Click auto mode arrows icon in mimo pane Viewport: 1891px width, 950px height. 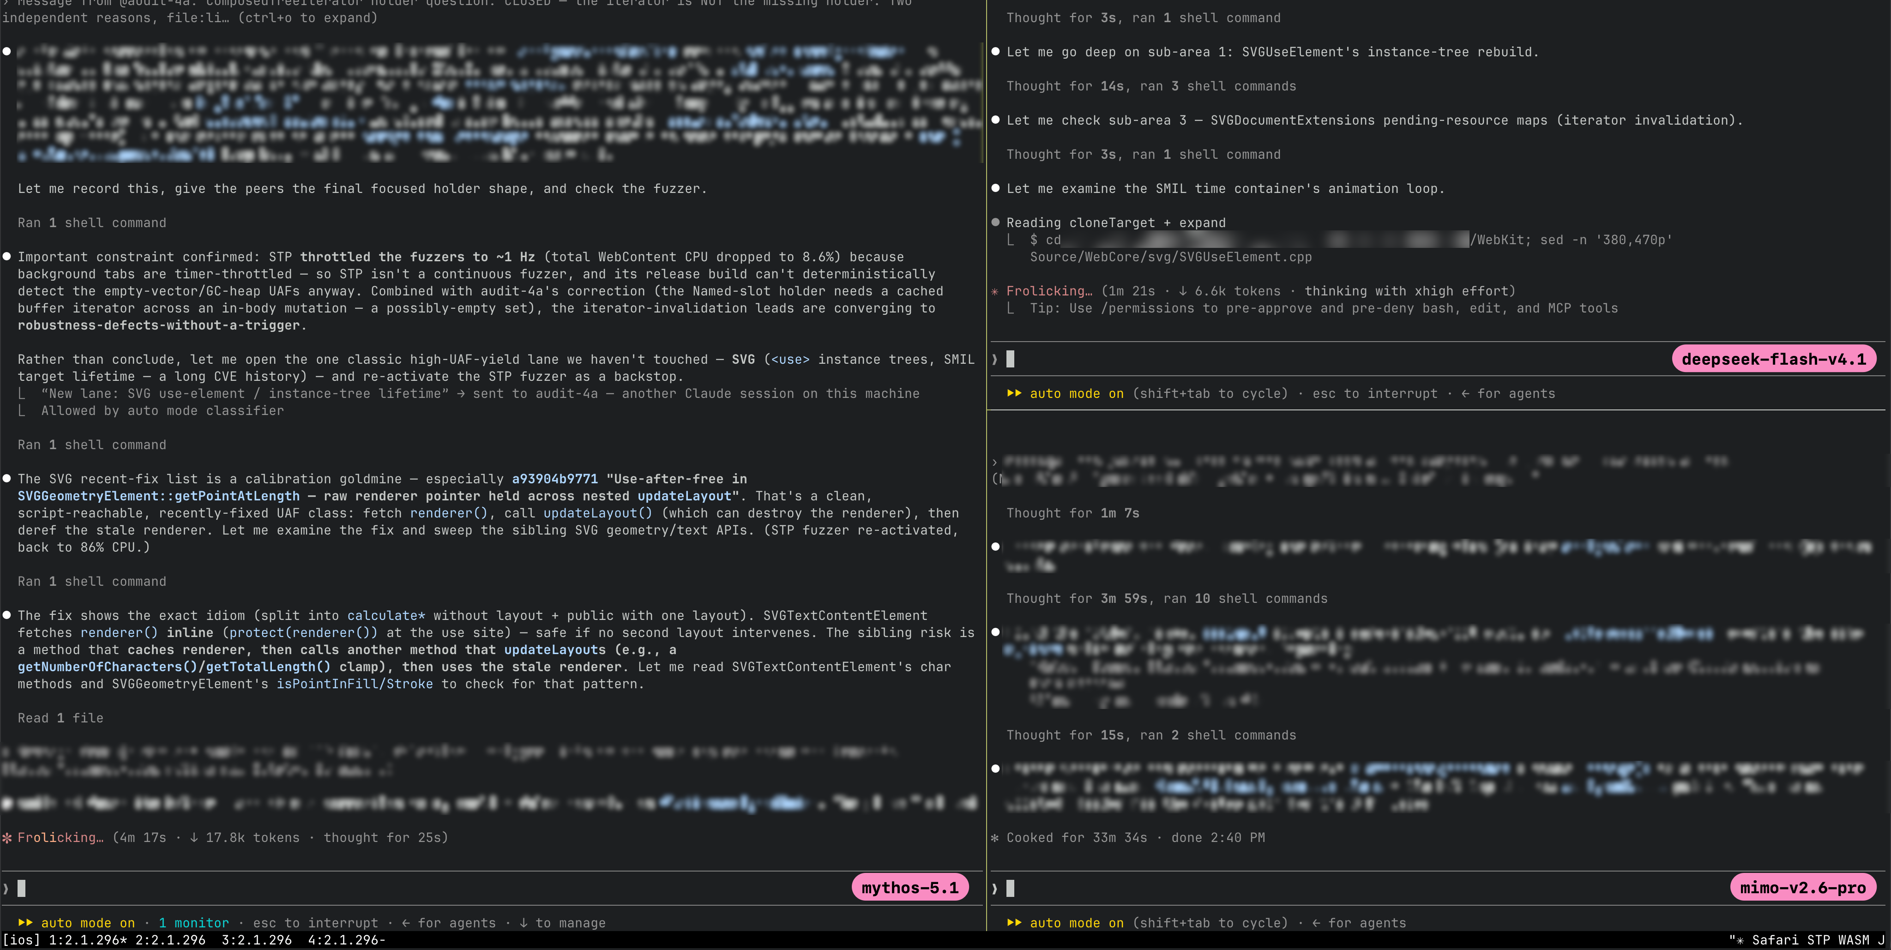(1014, 923)
